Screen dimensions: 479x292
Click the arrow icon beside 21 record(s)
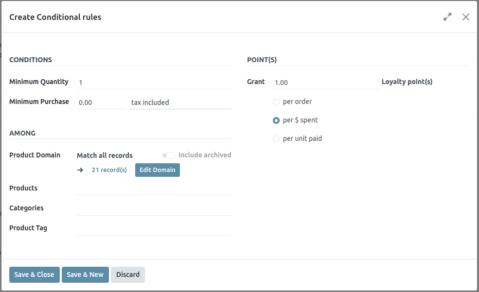tap(80, 170)
